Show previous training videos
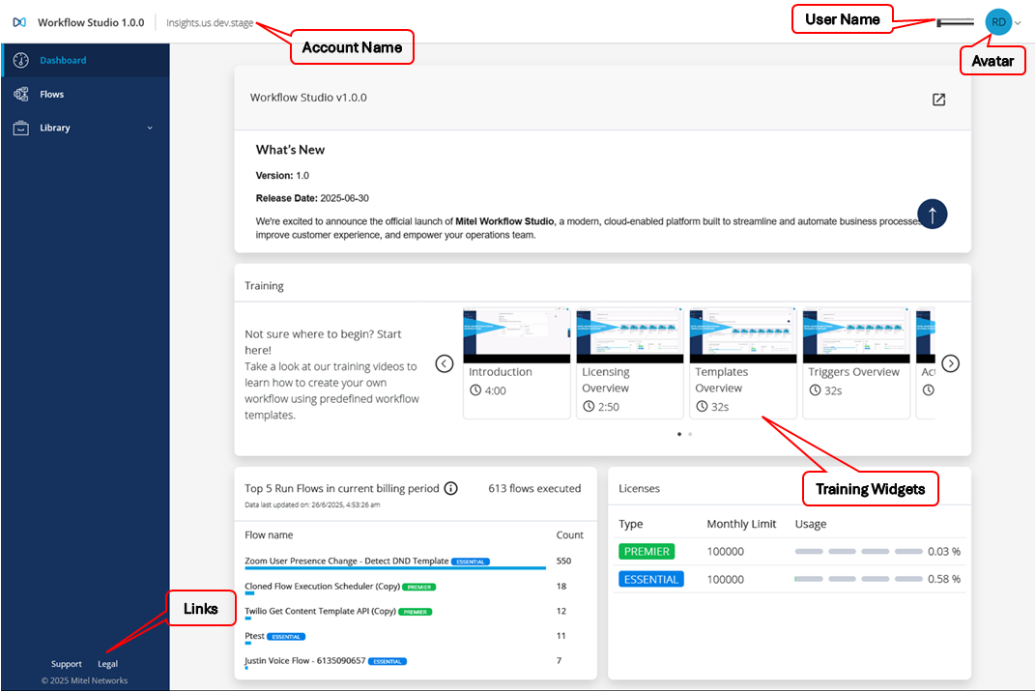Image resolution: width=1035 pixels, height=692 pixels. tap(445, 363)
